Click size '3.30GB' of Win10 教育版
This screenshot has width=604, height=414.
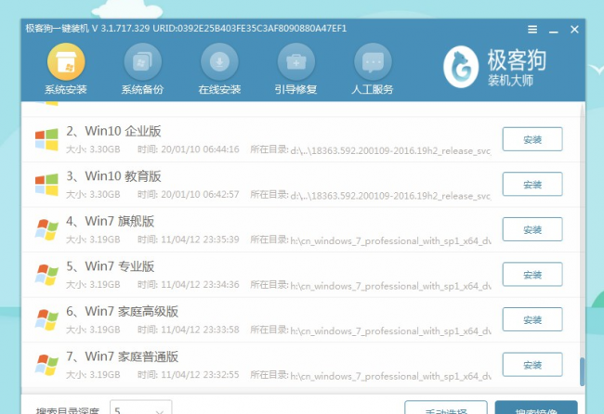[x=105, y=194]
